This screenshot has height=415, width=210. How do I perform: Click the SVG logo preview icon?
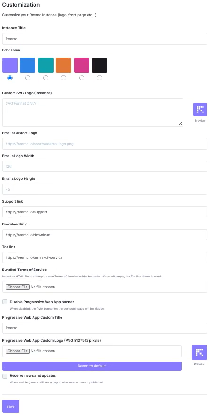[x=200, y=110]
